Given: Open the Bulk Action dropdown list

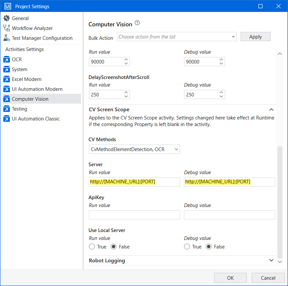Looking at the screenshot, I should [x=177, y=37].
